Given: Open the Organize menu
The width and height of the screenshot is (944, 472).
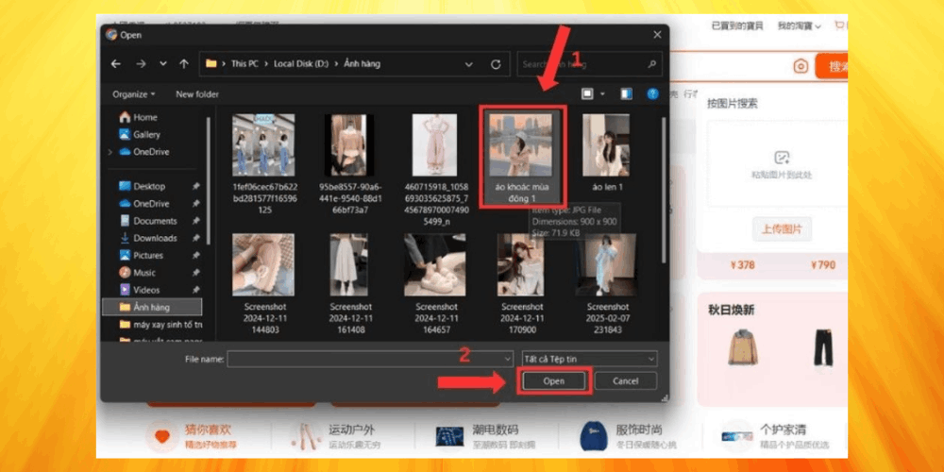Looking at the screenshot, I should coord(134,94).
